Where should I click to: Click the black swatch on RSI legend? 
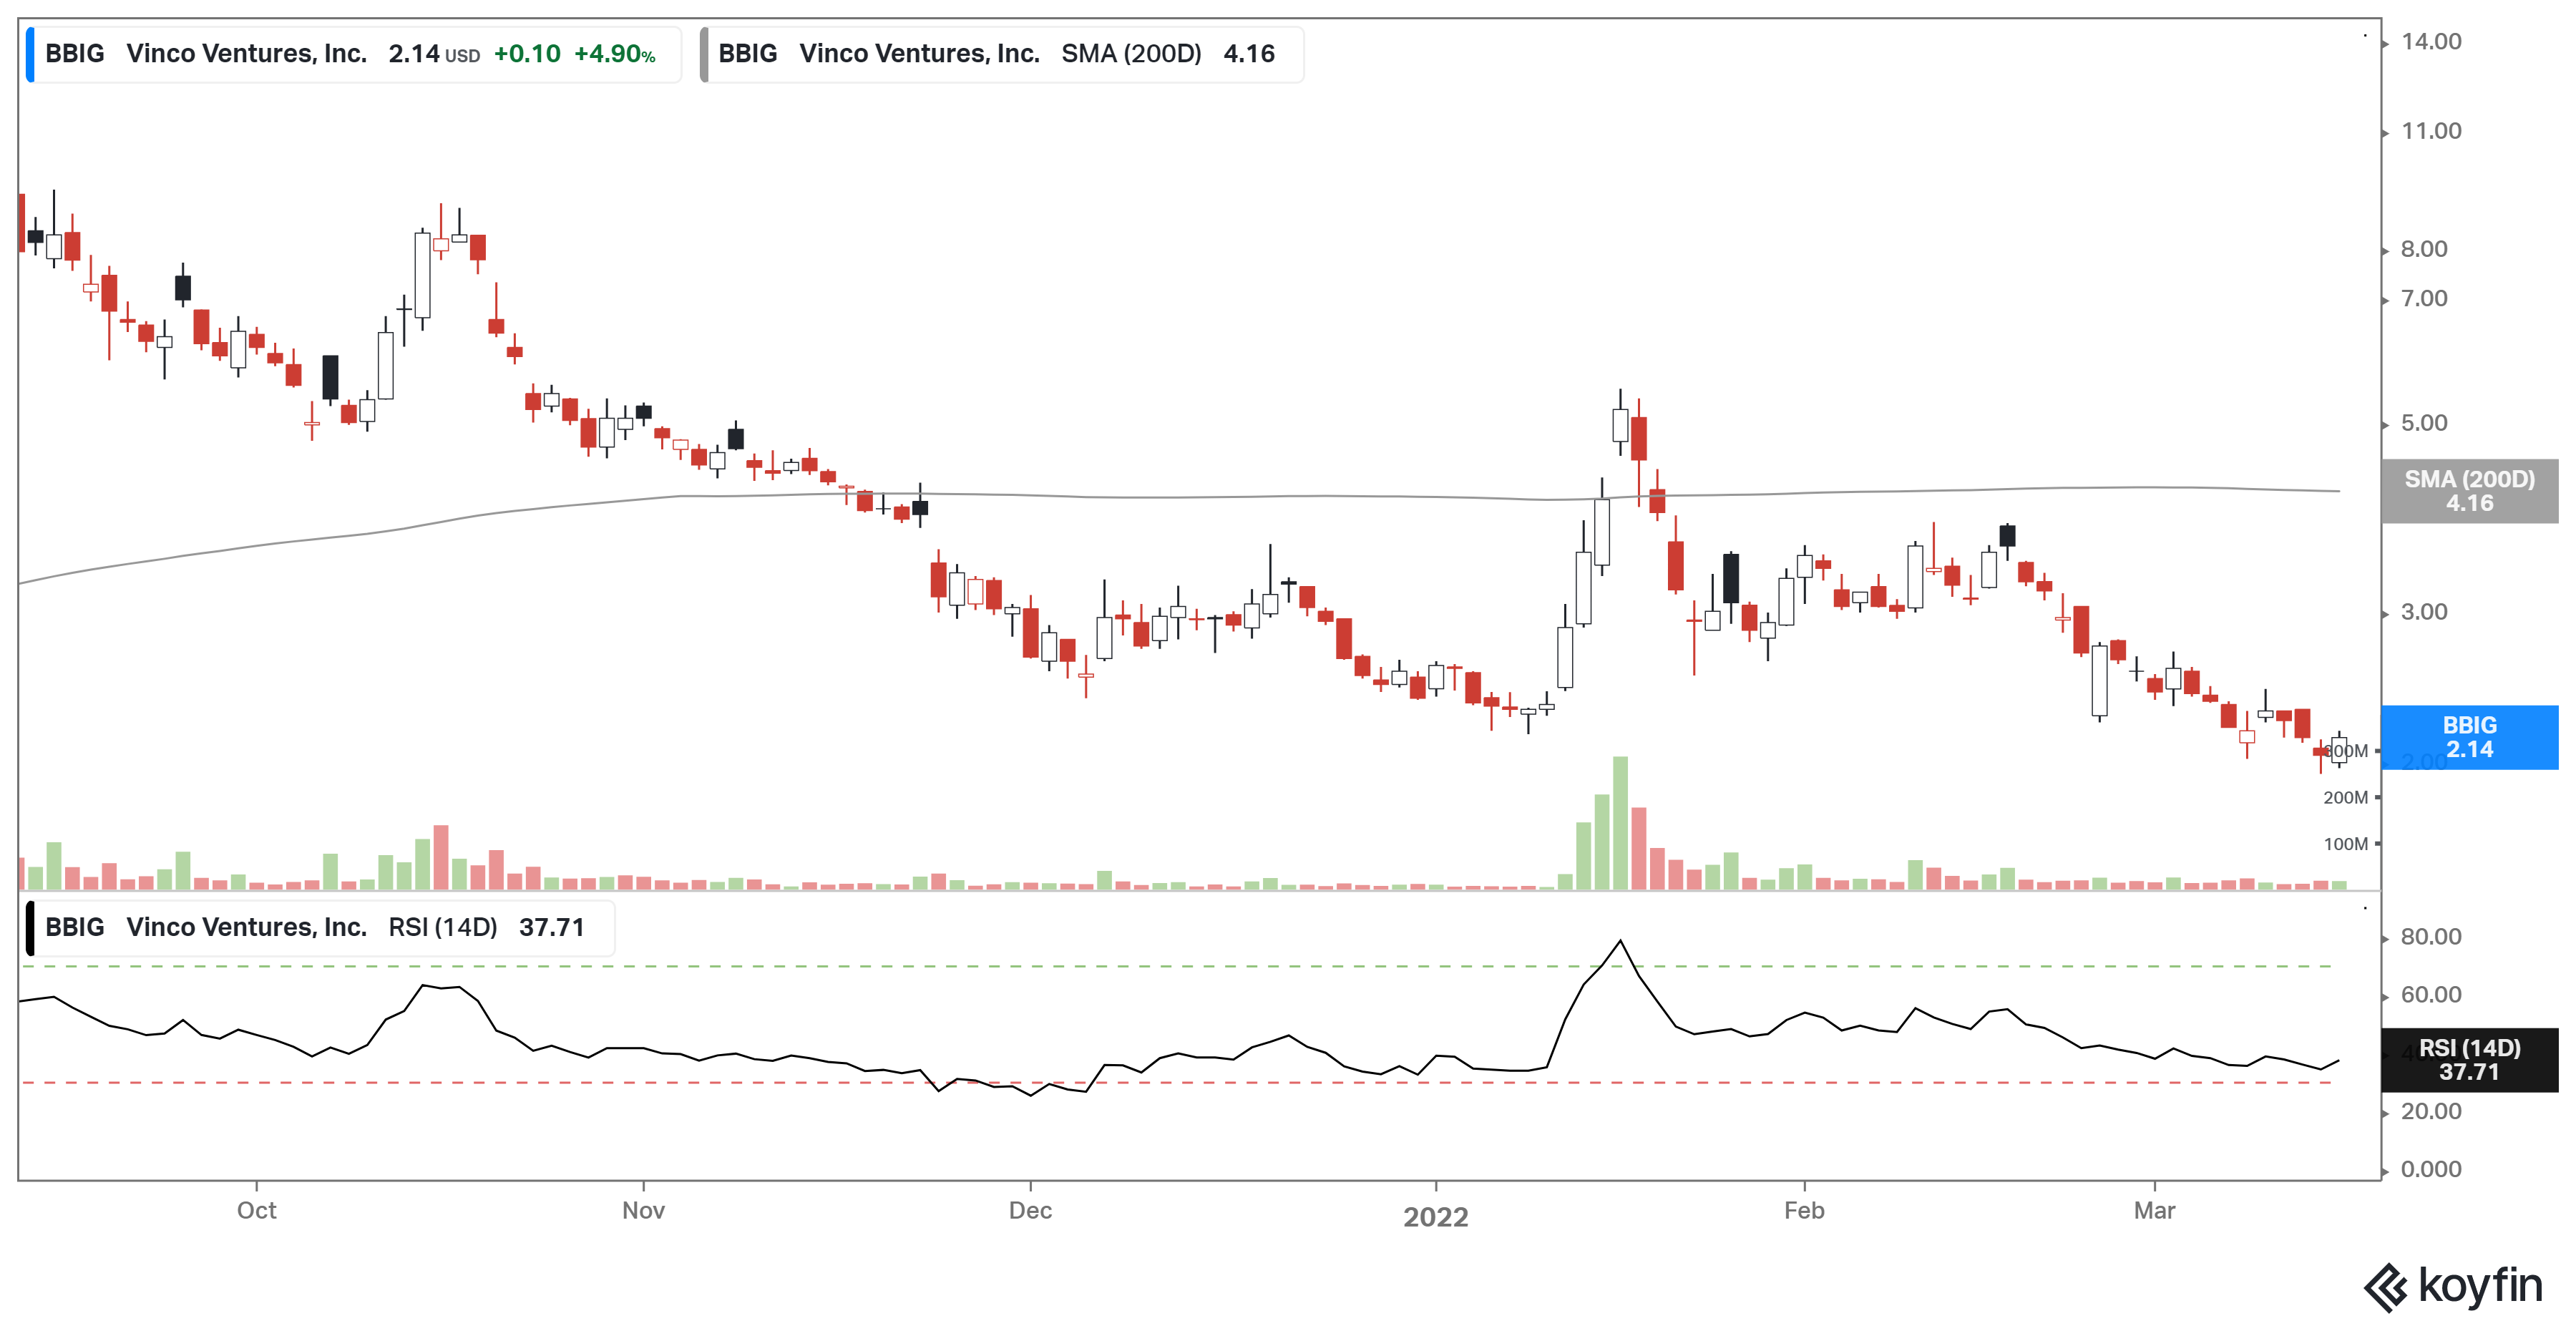tap(30, 928)
